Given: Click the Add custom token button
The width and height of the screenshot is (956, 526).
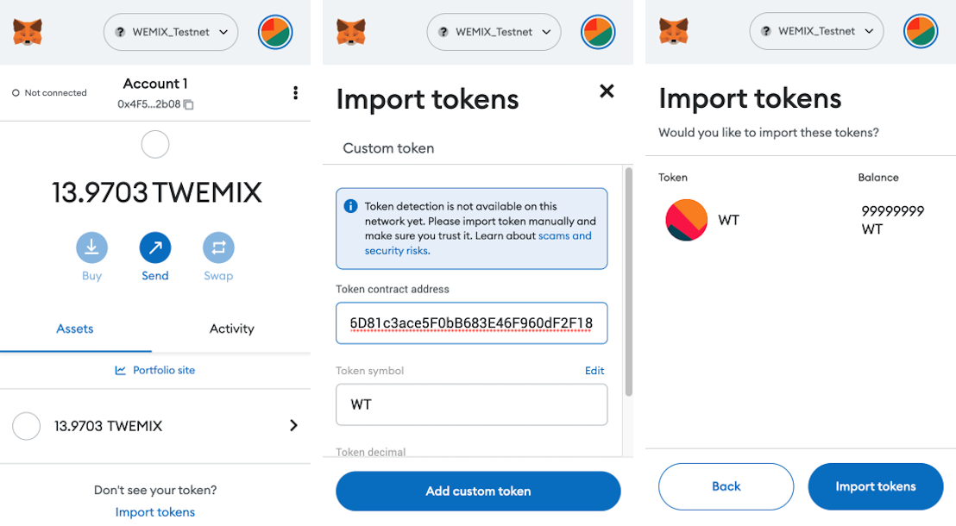Looking at the screenshot, I should click(478, 491).
